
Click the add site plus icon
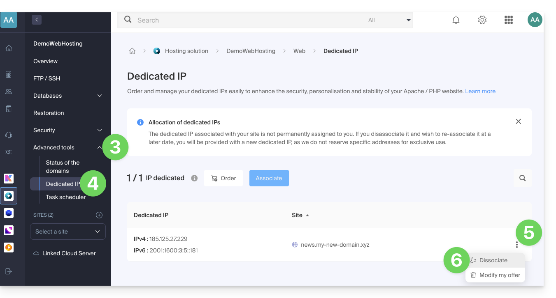[x=99, y=215]
